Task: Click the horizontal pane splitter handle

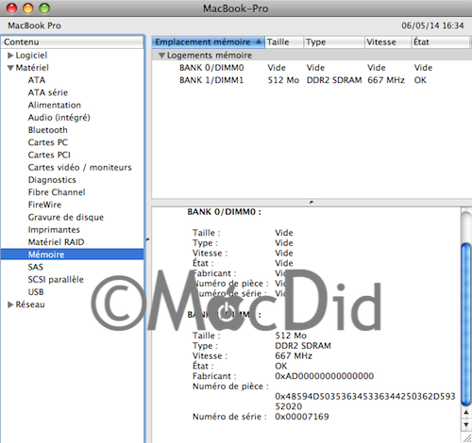Action: [312, 203]
